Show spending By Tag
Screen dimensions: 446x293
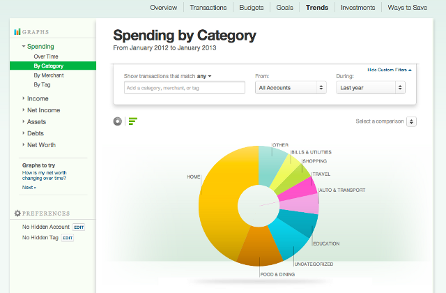(x=42, y=84)
